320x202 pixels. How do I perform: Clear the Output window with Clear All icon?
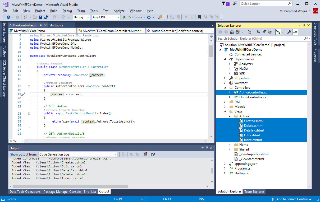pos(145,154)
